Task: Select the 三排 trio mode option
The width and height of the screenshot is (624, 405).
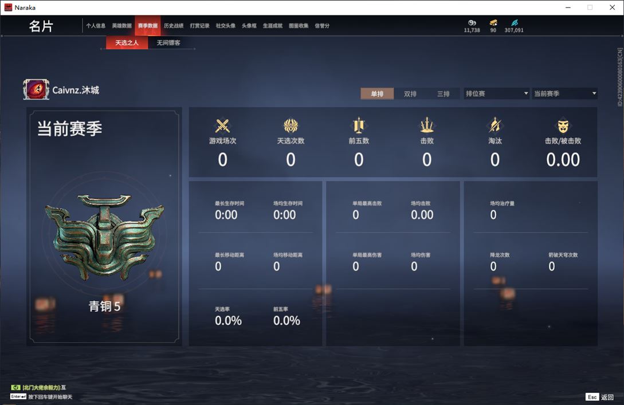Action: click(x=444, y=94)
